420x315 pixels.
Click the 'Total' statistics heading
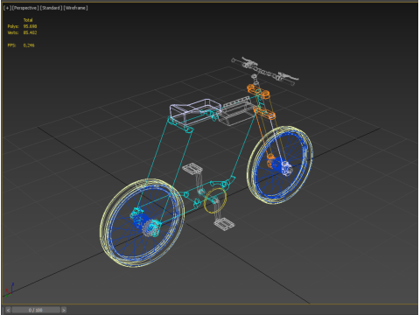(x=28, y=20)
